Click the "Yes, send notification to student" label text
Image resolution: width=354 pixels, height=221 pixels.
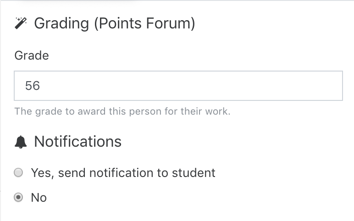tap(123, 173)
